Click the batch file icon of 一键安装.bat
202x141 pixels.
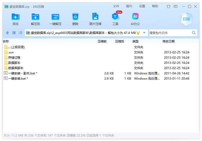click(x=6, y=78)
